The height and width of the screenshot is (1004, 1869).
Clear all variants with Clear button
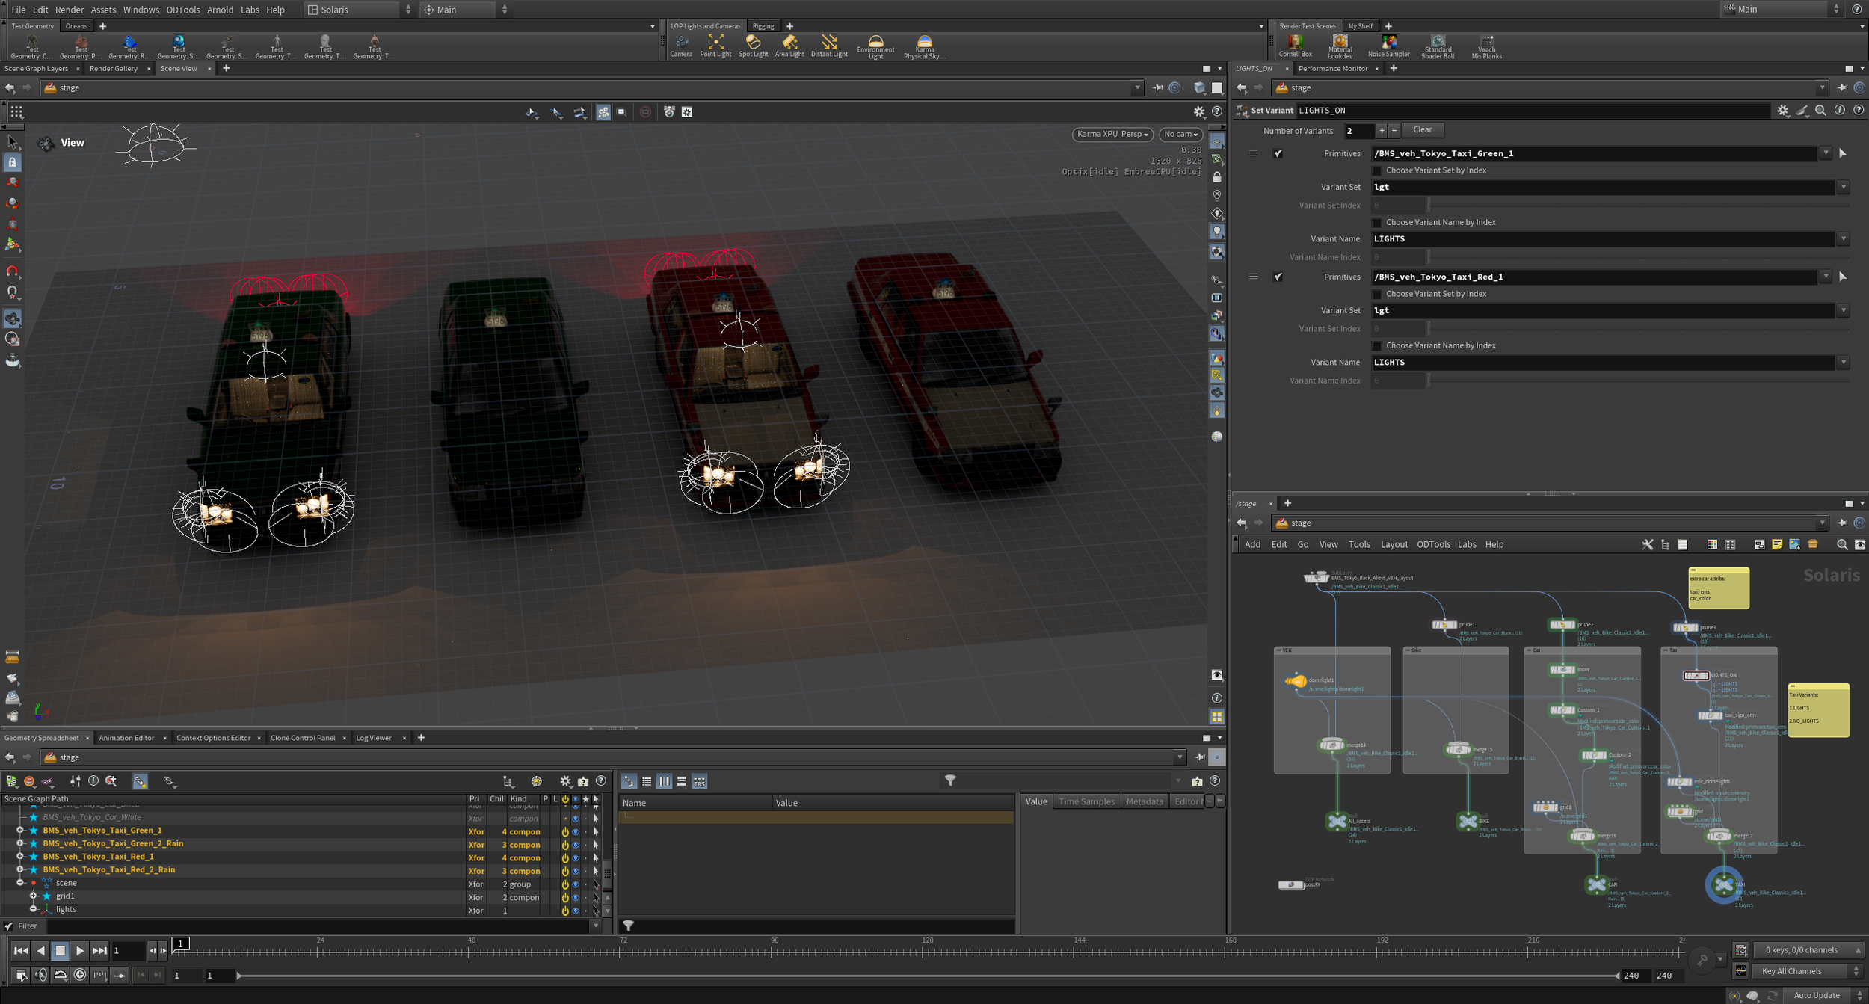(1422, 130)
